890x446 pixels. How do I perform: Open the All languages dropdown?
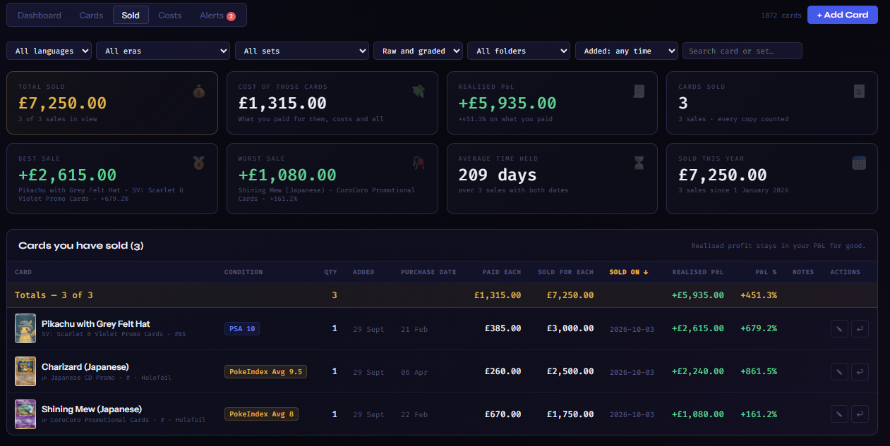[x=49, y=51]
